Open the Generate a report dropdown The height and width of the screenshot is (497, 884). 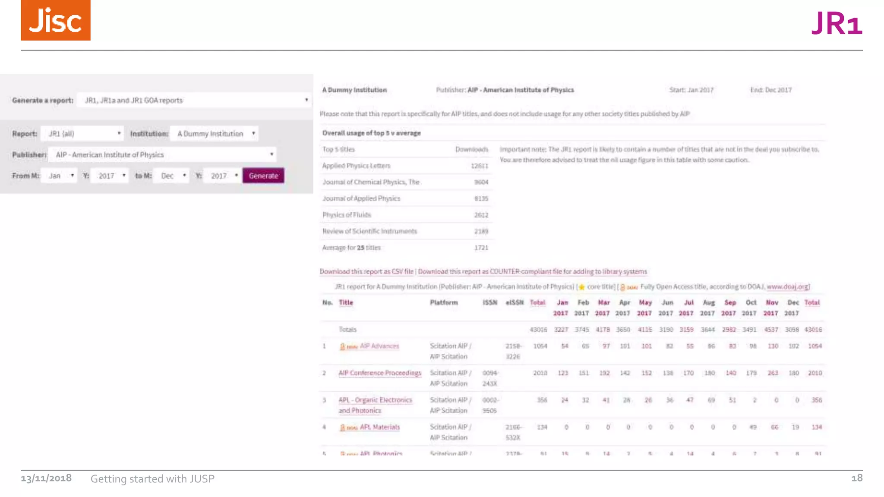click(x=194, y=100)
